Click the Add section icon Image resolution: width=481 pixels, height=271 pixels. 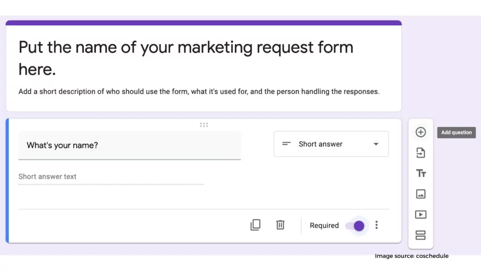click(420, 235)
